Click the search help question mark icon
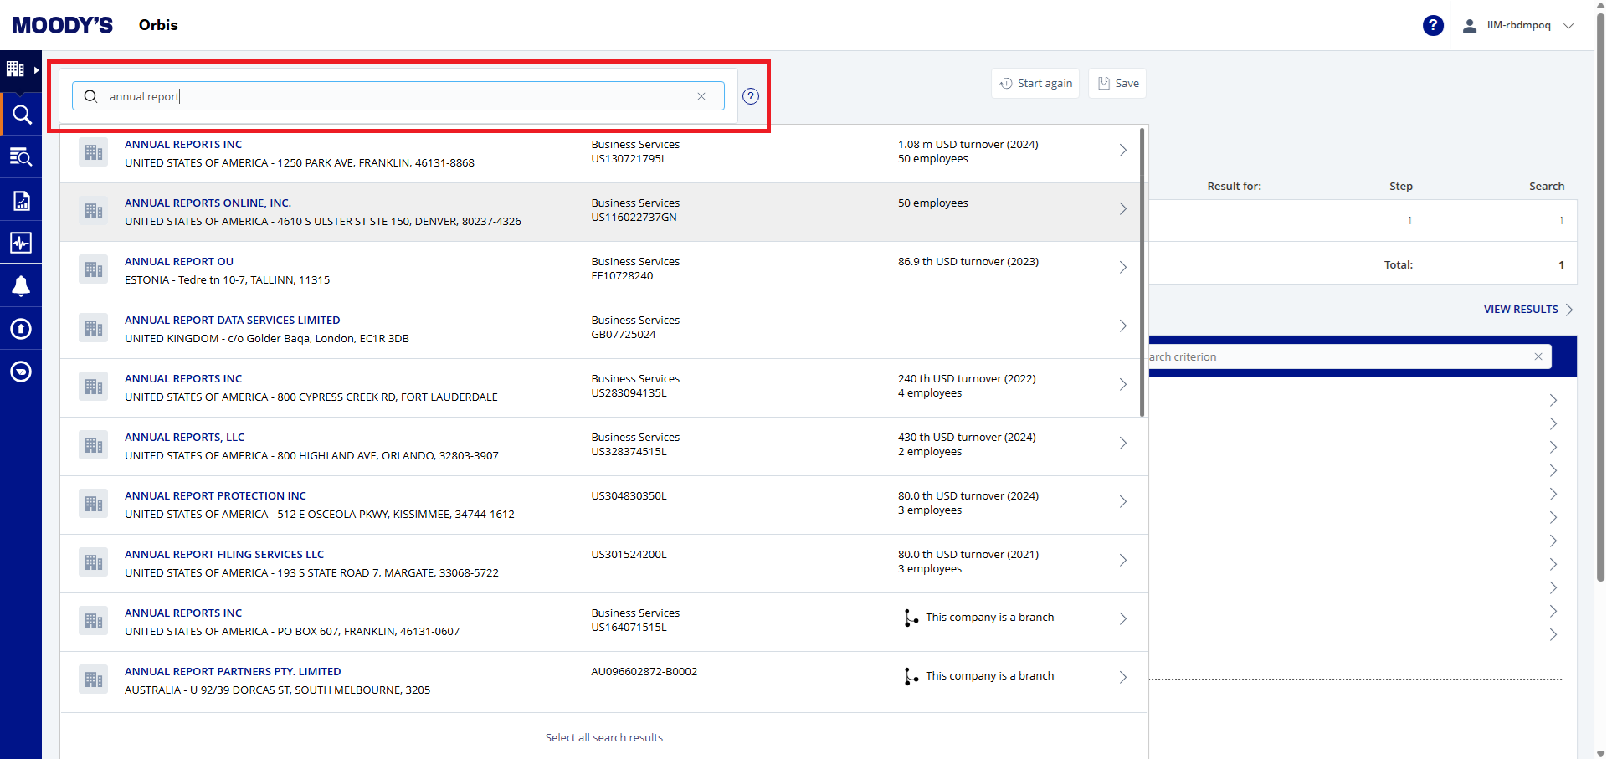1607x759 pixels. [x=751, y=96]
